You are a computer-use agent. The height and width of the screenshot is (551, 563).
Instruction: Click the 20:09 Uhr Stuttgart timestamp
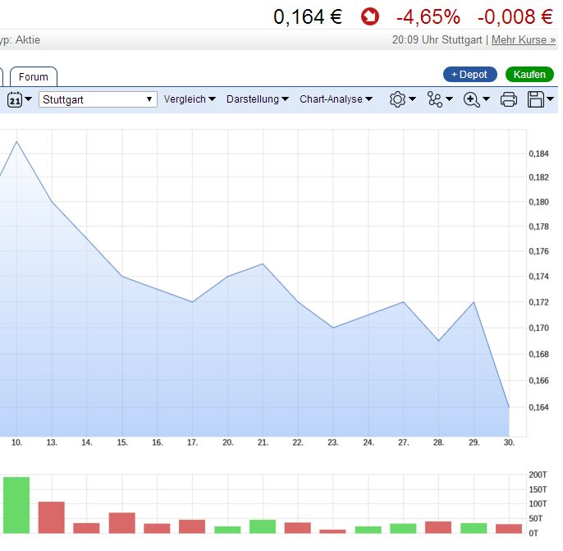coord(437,40)
